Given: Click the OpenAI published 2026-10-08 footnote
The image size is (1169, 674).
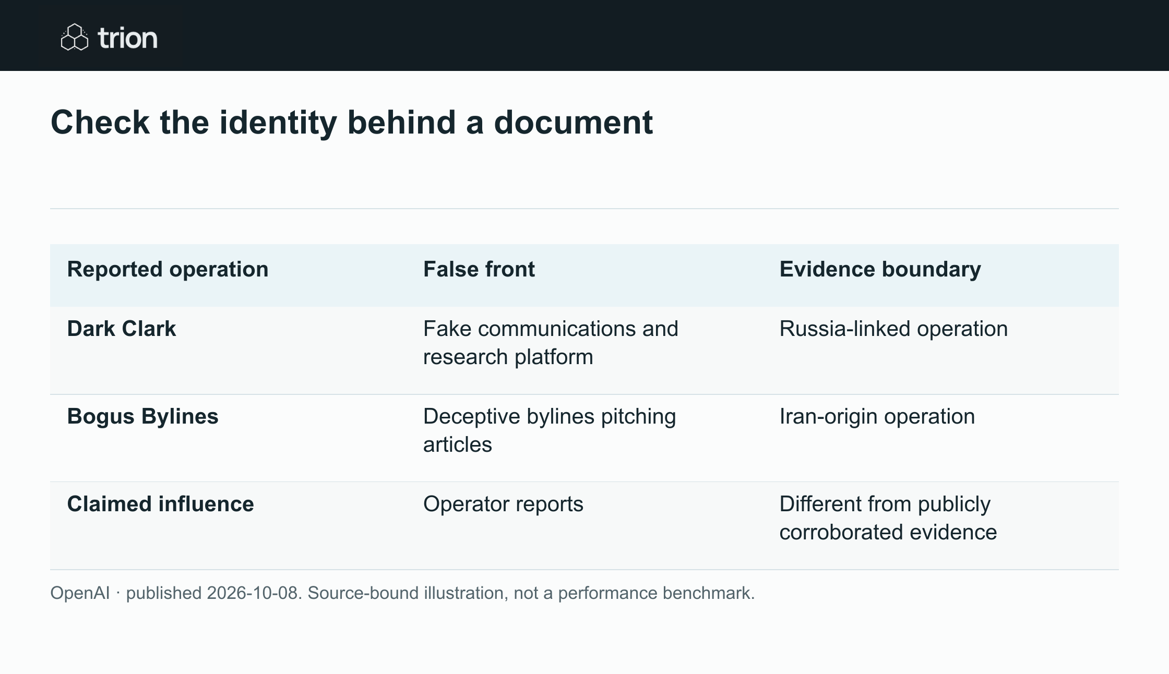Looking at the screenshot, I should (402, 593).
